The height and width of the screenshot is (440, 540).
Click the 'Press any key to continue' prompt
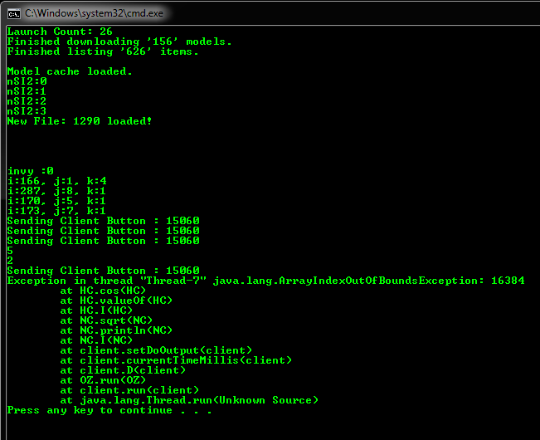(109, 410)
